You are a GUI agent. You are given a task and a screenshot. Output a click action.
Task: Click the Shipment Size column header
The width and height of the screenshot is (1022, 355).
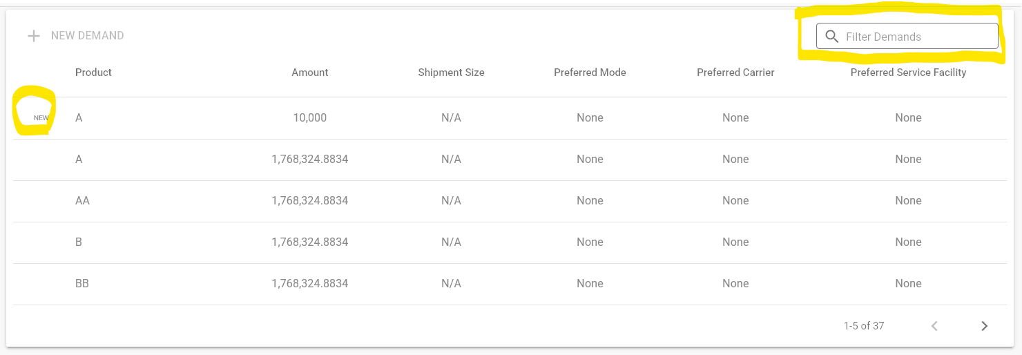pyautogui.click(x=451, y=73)
